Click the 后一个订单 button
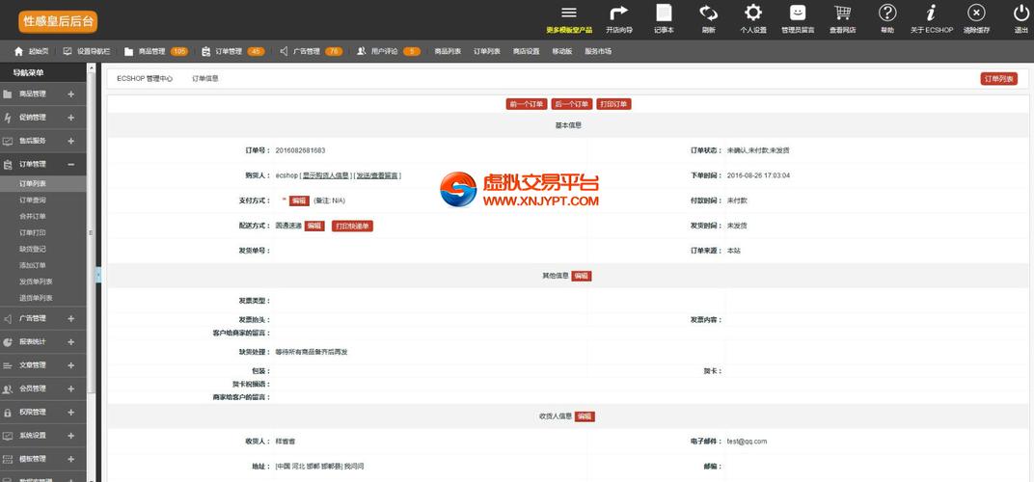 click(571, 104)
